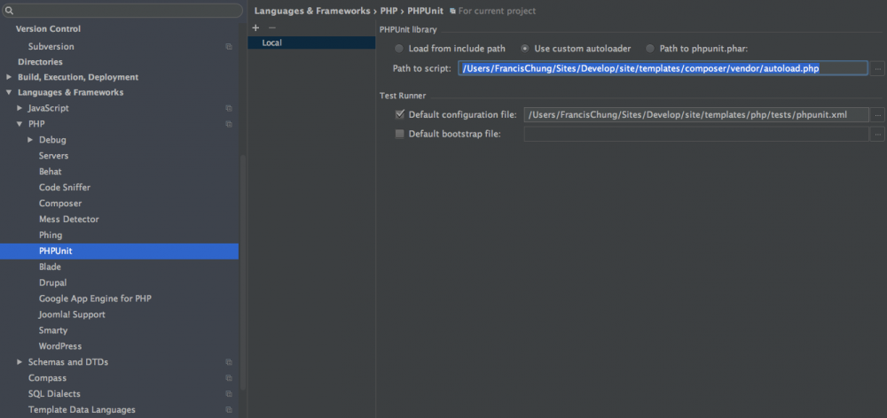Click the 'Test Runner' section heading
887x418 pixels.
tap(403, 96)
